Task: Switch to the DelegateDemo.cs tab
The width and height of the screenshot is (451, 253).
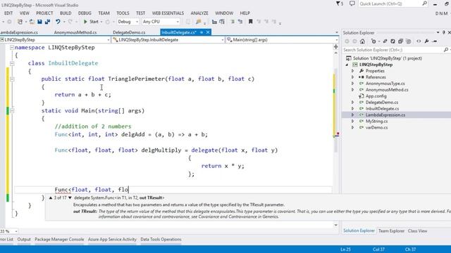Action: click(129, 32)
